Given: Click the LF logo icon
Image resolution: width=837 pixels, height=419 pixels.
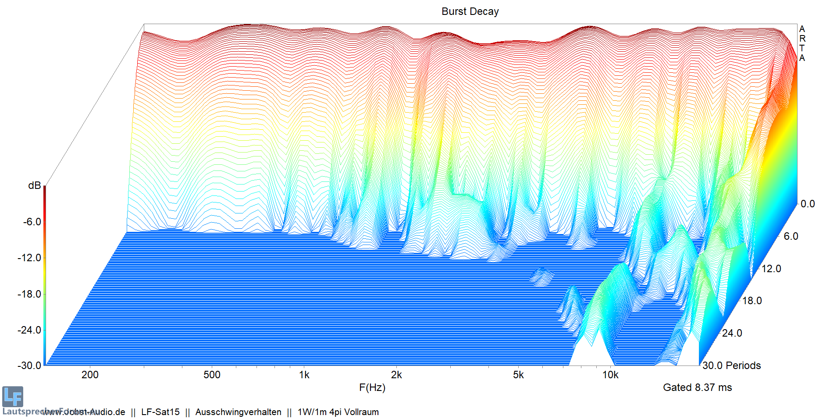Looking at the screenshot, I should pyautogui.click(x=13, y=397).
